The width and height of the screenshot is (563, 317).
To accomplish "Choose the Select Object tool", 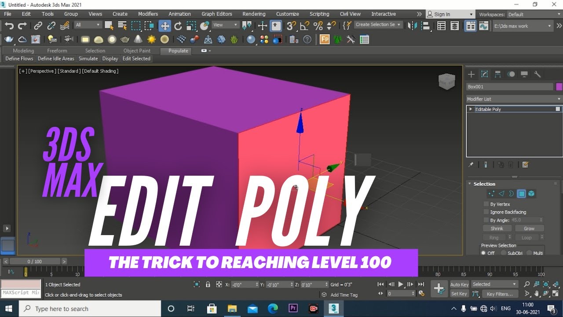I will click(110, 26).
